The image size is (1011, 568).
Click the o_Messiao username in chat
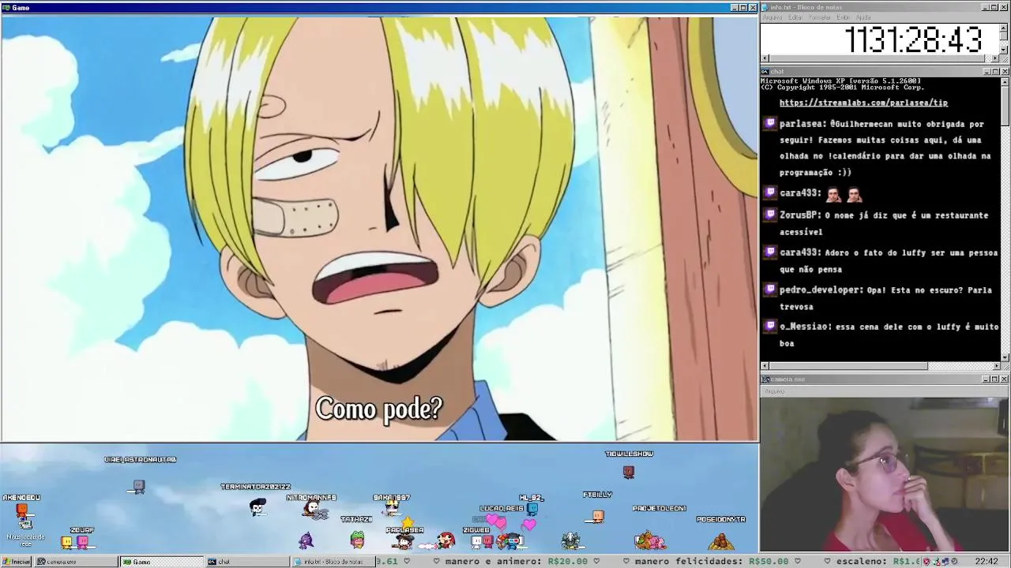pyautogui.click(x=805, y=326)
